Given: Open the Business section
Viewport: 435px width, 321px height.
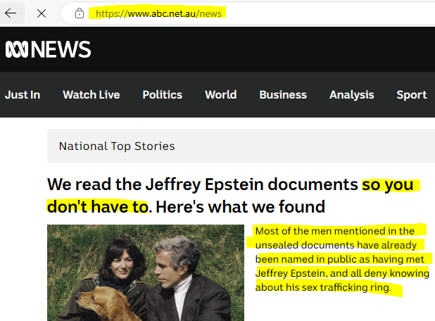Looking at the screenshot, I should 283,95.
